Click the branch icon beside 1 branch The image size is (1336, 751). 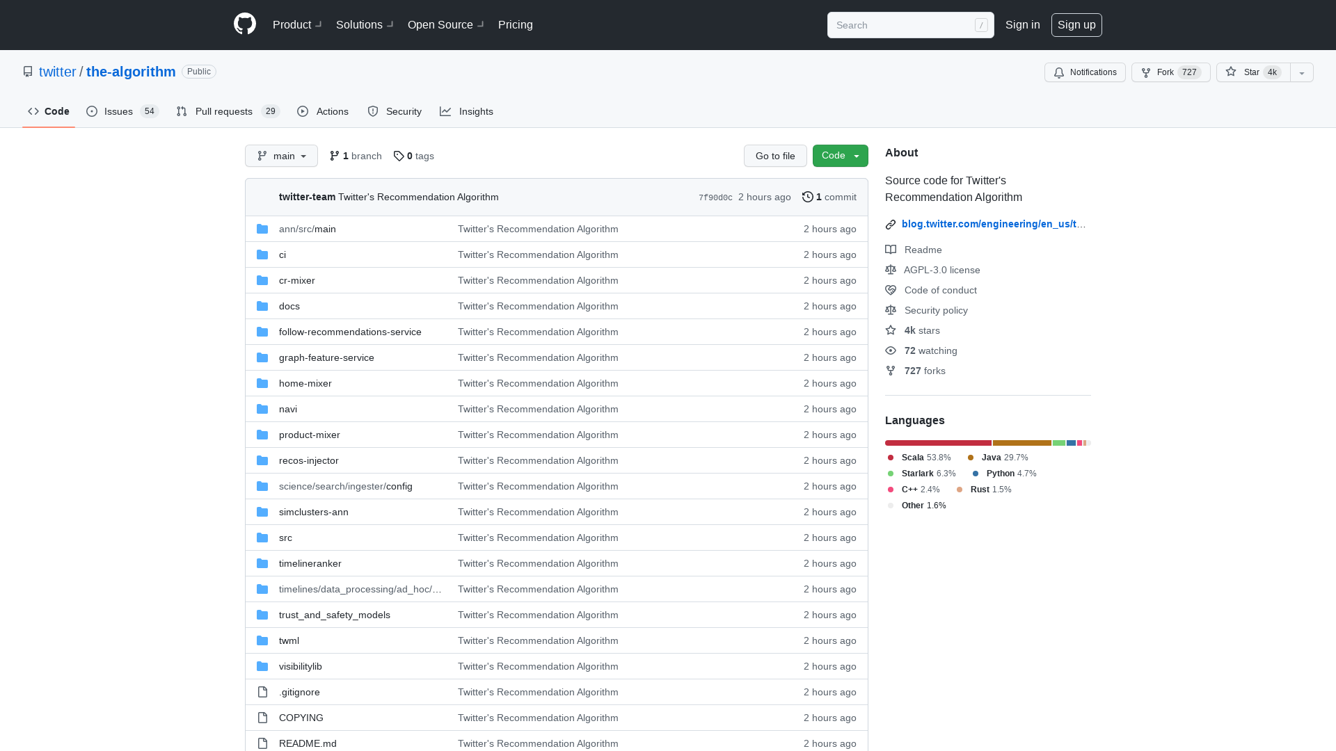335,156
